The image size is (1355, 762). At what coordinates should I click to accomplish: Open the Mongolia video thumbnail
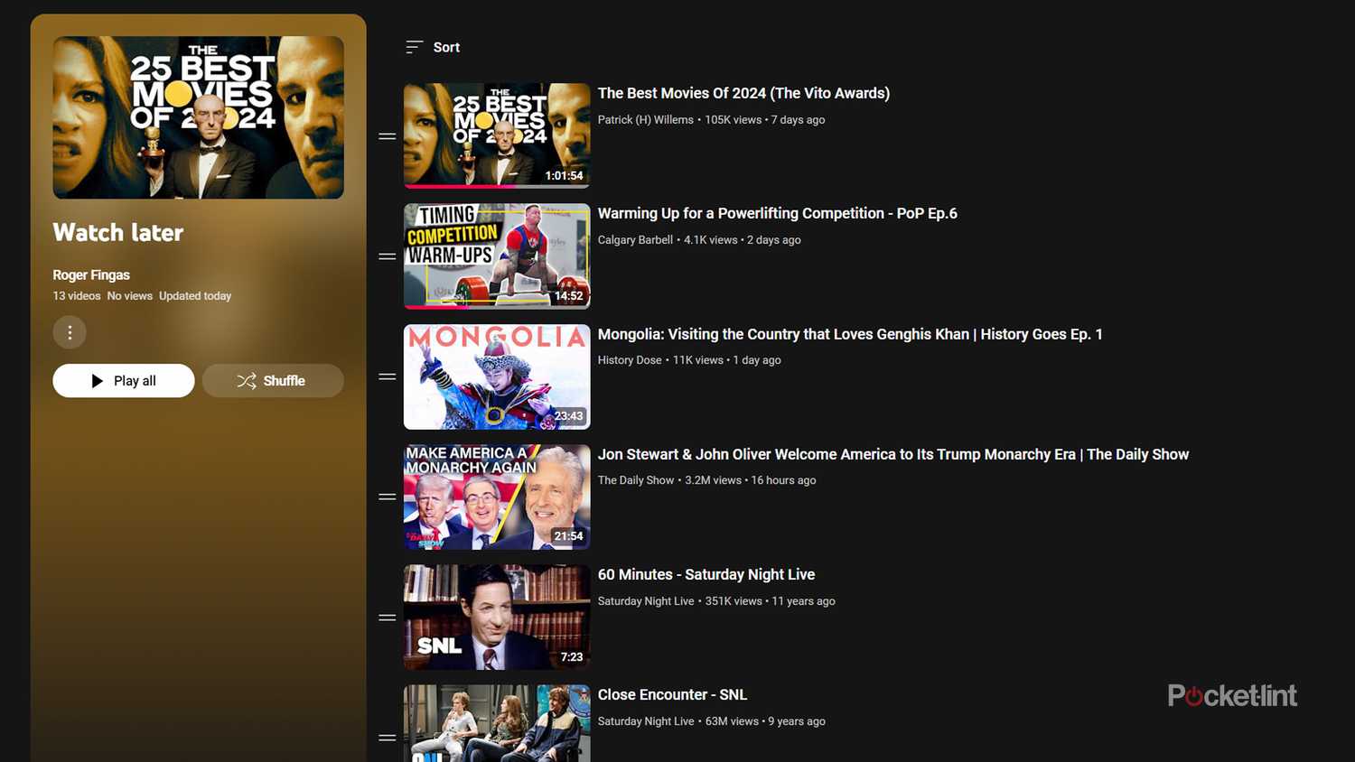(497, 376)
